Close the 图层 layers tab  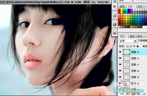point(126,37)
